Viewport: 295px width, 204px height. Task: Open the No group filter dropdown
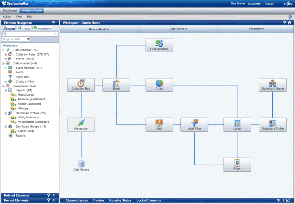point(16,39)
